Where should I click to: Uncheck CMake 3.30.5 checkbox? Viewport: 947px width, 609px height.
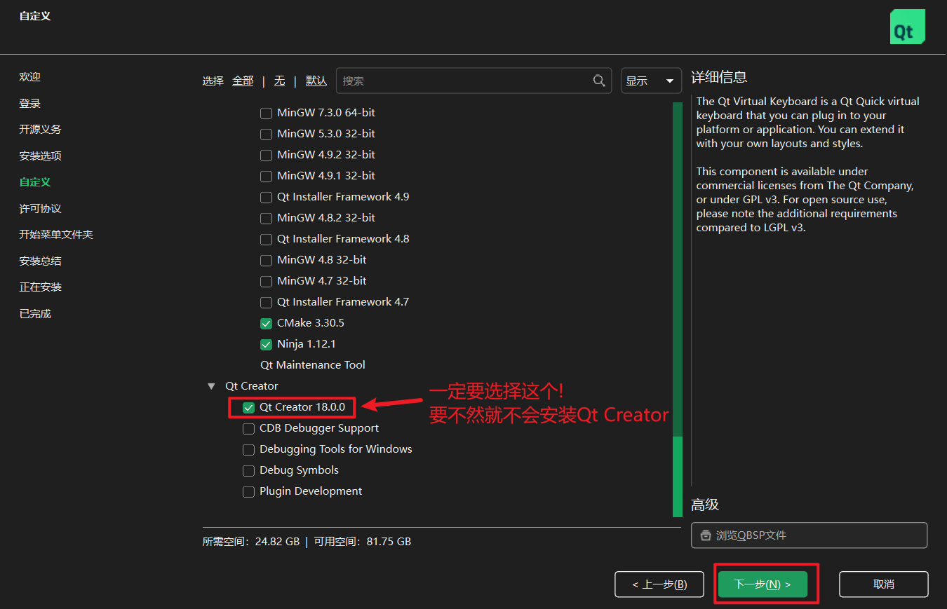(266, 323)
